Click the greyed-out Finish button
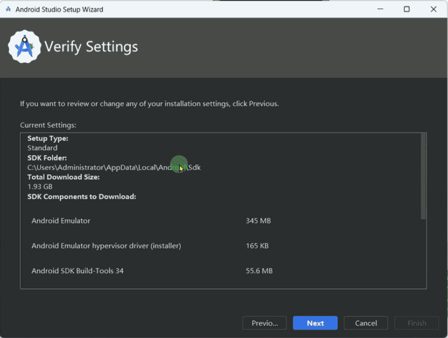Viewport: 448px width, 338px height. click(x=417, y=323)
